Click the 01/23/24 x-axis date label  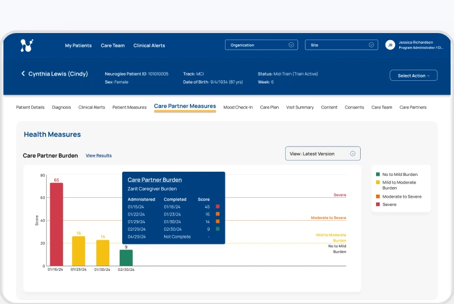pos(79,269)
